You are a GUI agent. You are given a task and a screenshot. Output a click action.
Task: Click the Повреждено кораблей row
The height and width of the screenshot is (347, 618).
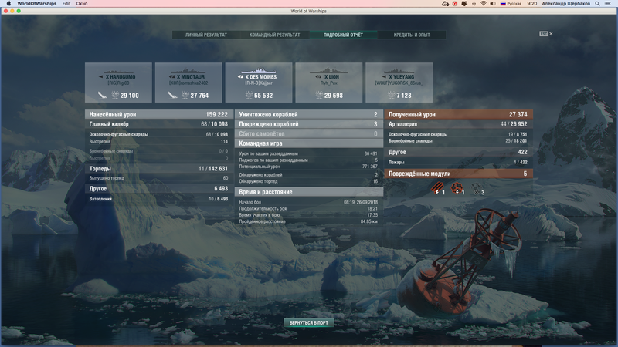coord(308,124)
